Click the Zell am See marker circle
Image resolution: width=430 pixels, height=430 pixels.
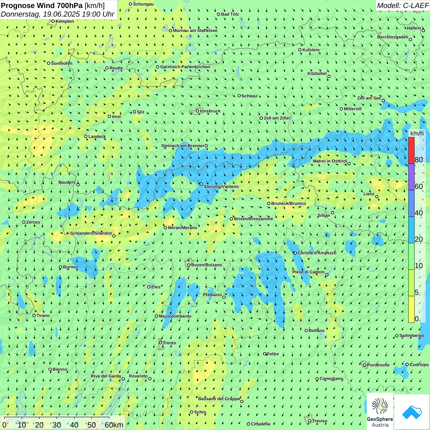383,101
